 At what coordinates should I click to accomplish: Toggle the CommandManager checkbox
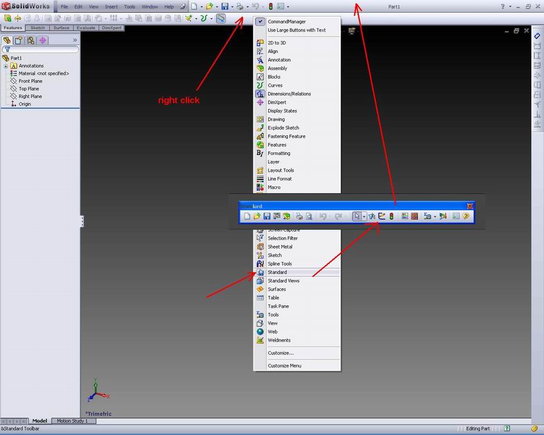pos(260,21)
